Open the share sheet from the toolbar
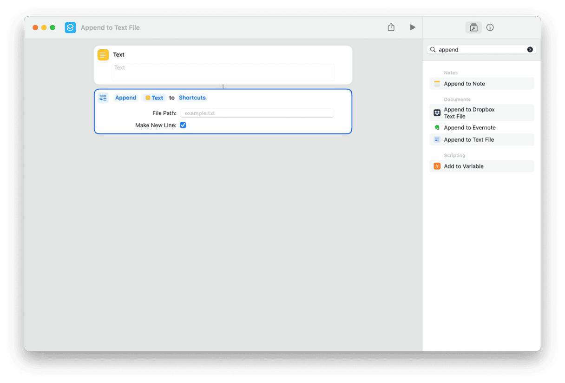The image size is (565, 383). 391,27
